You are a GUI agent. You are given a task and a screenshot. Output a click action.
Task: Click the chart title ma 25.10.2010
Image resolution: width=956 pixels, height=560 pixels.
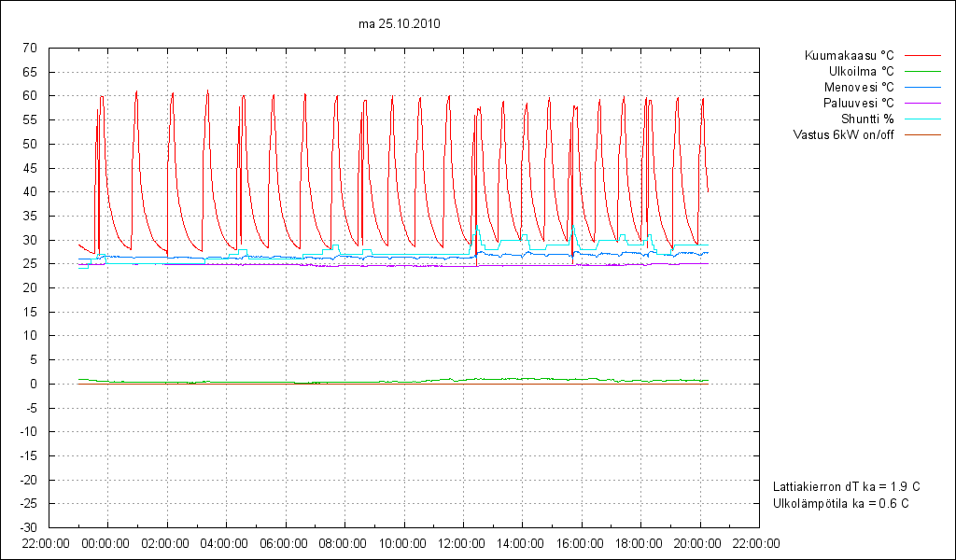(399, 24)
